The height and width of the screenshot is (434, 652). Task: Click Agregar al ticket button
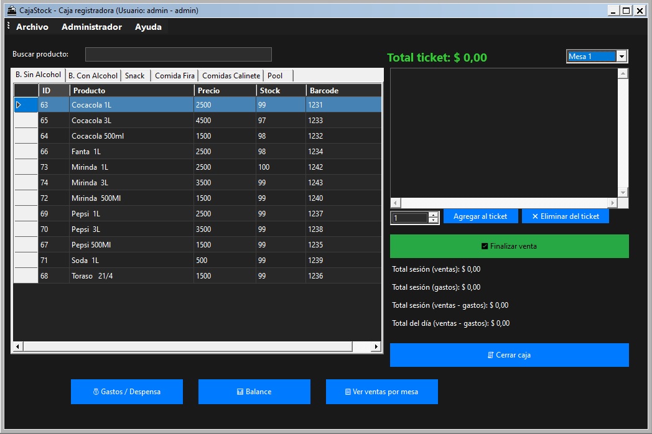[x=480, y=216]
